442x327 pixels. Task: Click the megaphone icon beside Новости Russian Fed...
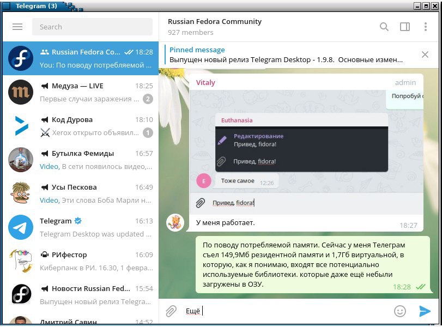tap(45, 289)
